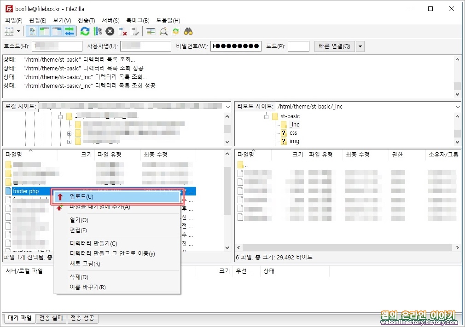Screen dimensions: 465x327
Task: Click the Cancel current operation icon
Action: click(x=109, y=31)
